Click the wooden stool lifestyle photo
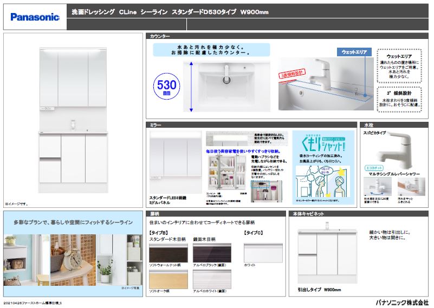 (x=27, y=260)
